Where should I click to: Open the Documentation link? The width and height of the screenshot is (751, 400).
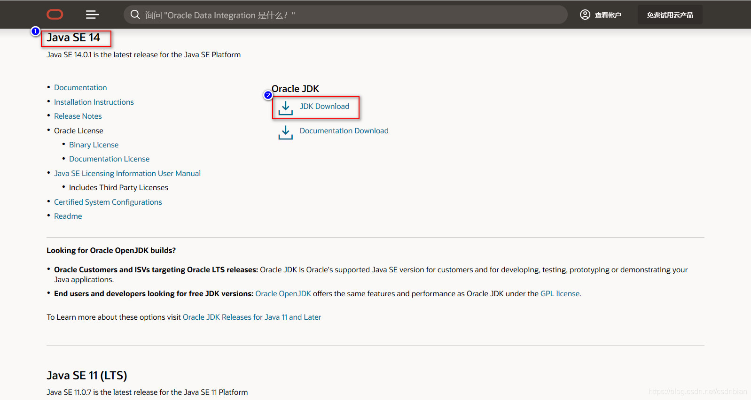coord(80,87)
